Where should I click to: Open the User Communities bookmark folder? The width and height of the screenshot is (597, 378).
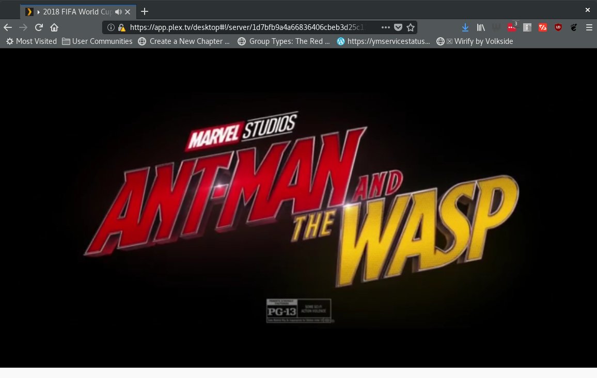click(98, 41)
